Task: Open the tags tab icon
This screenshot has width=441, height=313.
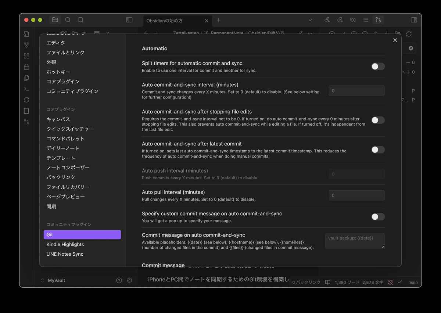Action: coord(353,20)
